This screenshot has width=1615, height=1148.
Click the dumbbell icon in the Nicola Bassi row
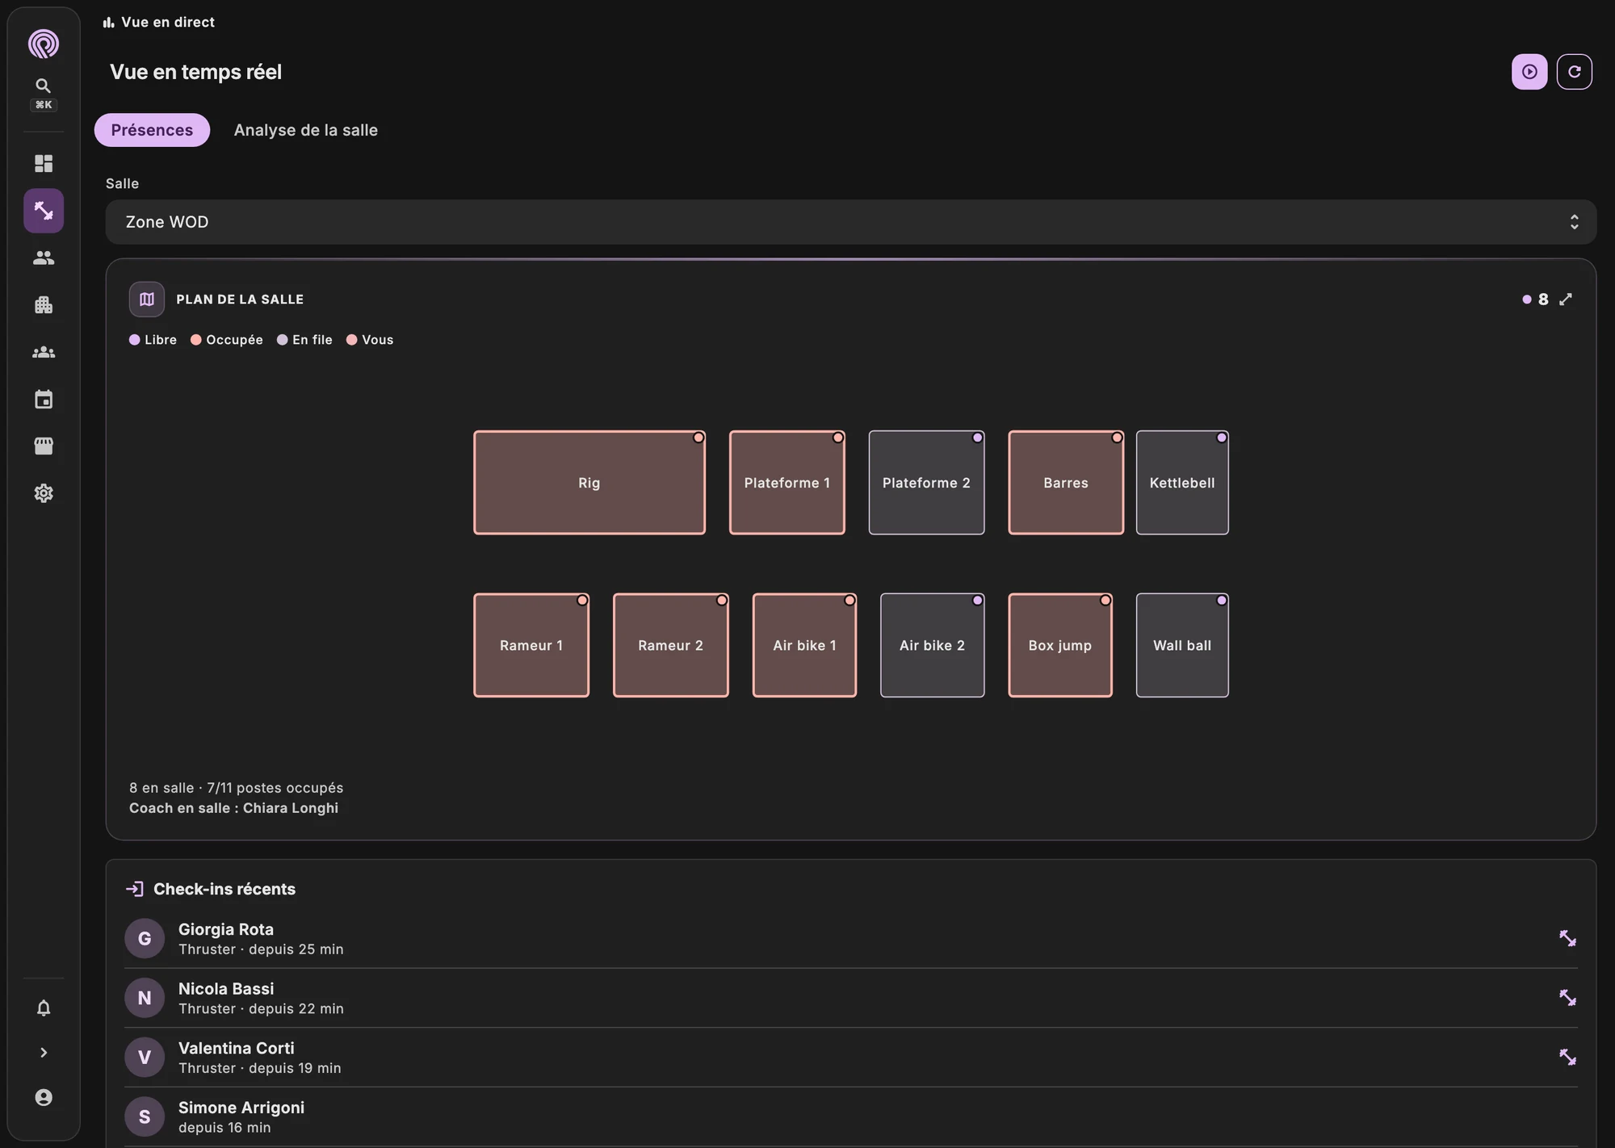click(1567, 998)
